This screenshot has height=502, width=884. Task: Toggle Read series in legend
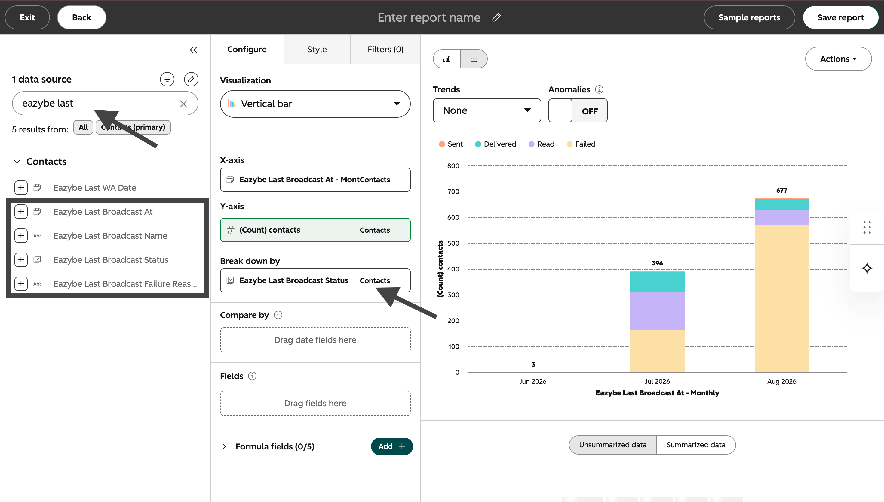pos(541,144)
